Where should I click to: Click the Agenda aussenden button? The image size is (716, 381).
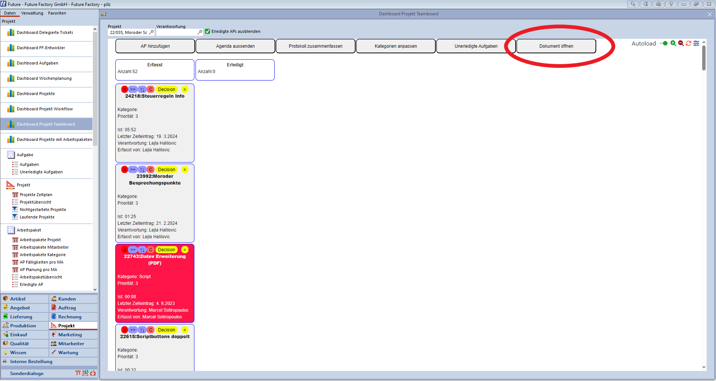235,46
